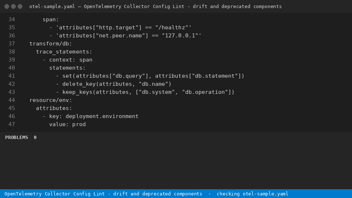The image size is (352, 198).
Task: Click the delete_key "db.name" statement
Action: (114, 84)
